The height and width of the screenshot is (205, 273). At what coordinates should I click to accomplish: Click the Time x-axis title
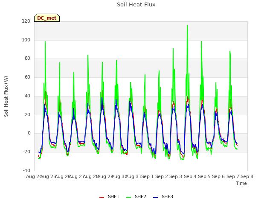point(241,183)
